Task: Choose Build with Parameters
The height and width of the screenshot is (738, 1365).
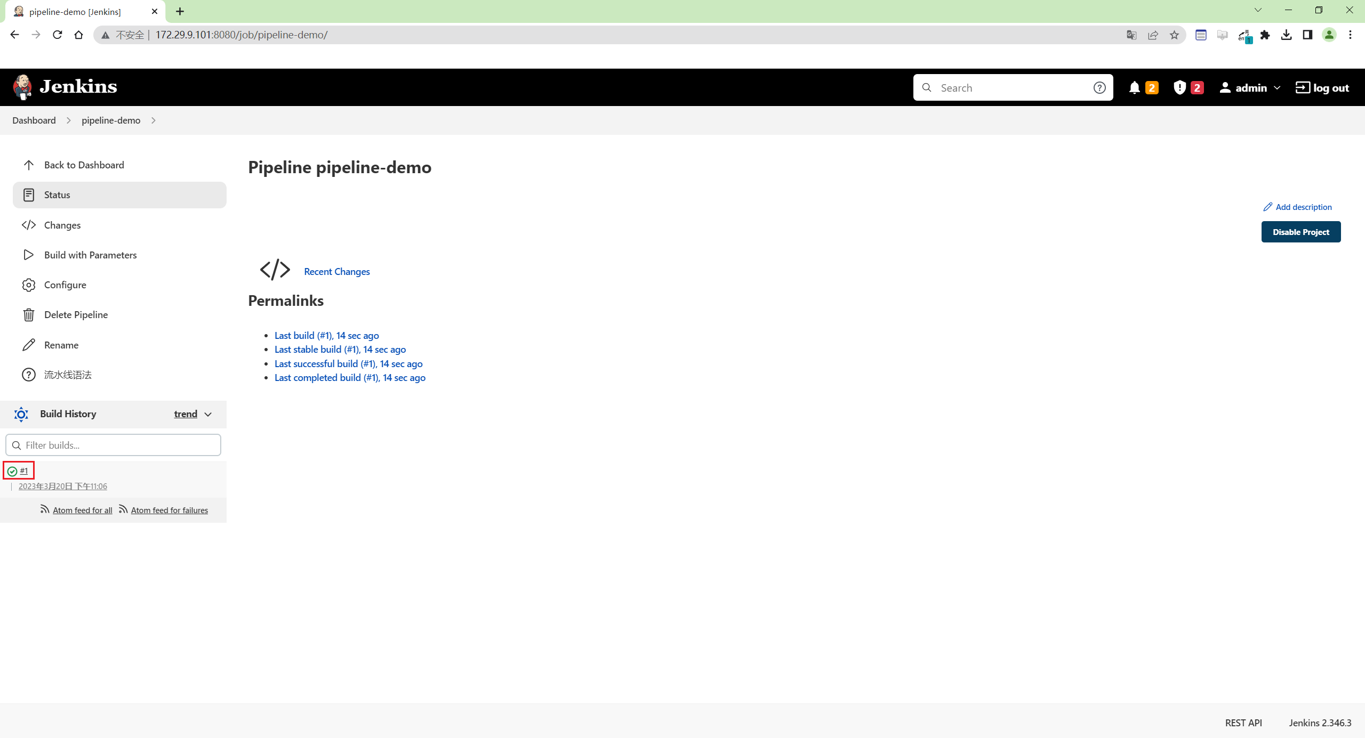Action: [119, 255]
